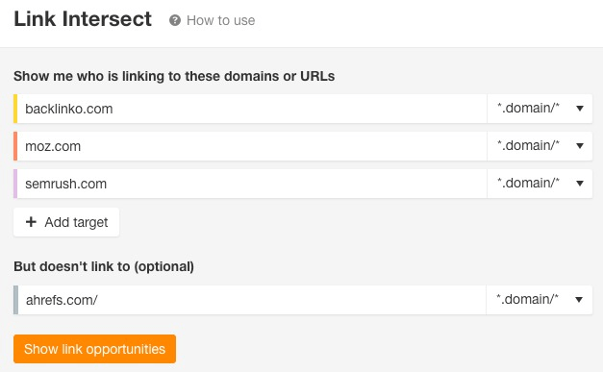The image size is (603, 372).
Task: Click gray color marker beside ahrefs.com/
Action: [15, 300]
